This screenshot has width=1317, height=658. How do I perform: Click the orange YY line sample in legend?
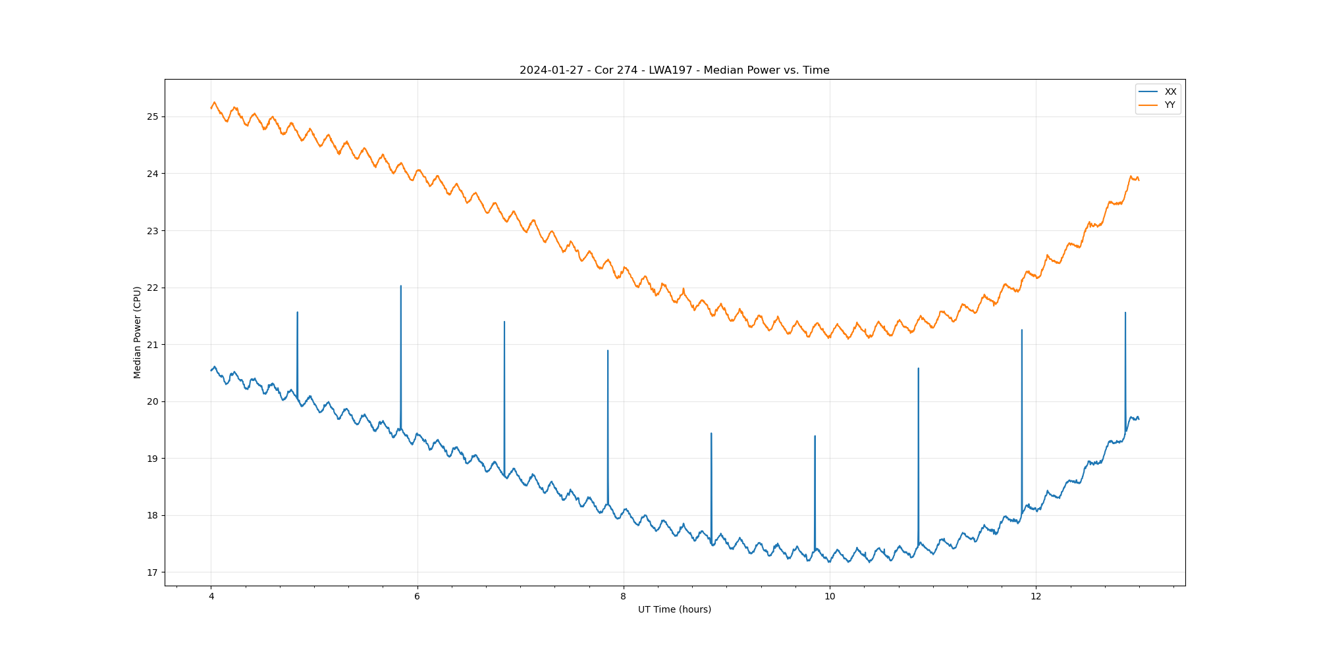click(1148, 105)
